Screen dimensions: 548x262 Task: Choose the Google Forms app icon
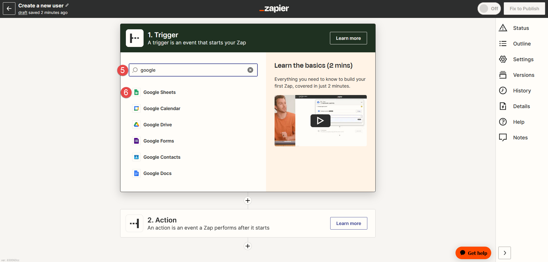[x=136, y=141]
